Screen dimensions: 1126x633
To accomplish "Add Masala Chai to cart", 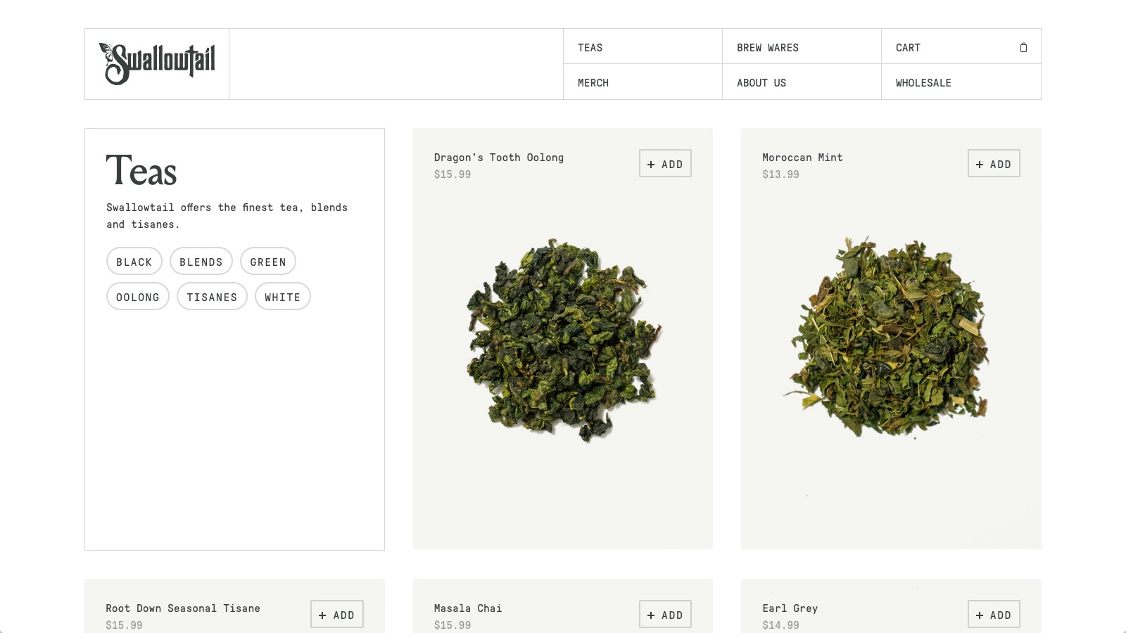I will tap(665, 615).
